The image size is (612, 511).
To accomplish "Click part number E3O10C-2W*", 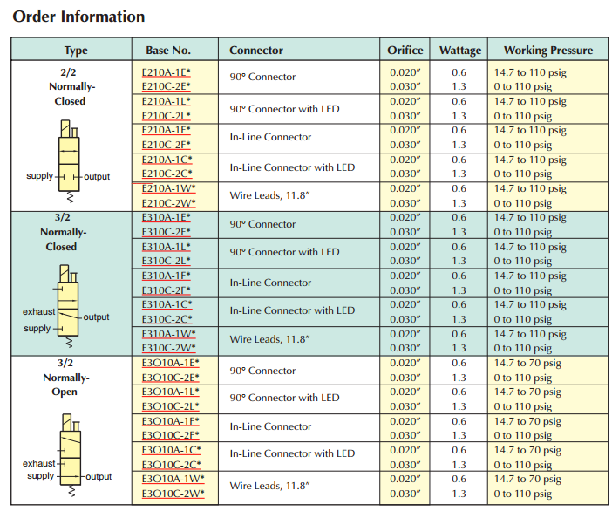I will [173, 494].
